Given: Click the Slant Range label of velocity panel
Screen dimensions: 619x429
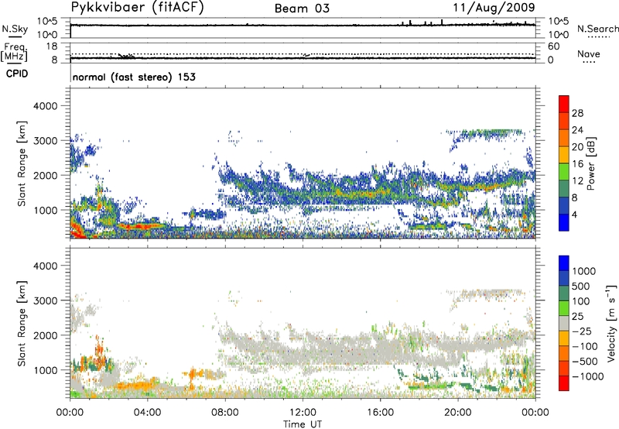Looking at the screenshot, I should [x=22, y=323].
